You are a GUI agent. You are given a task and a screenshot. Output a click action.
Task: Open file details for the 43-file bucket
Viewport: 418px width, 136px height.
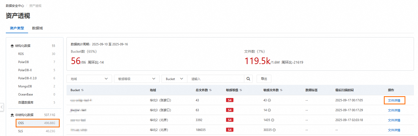pos(394,101)
